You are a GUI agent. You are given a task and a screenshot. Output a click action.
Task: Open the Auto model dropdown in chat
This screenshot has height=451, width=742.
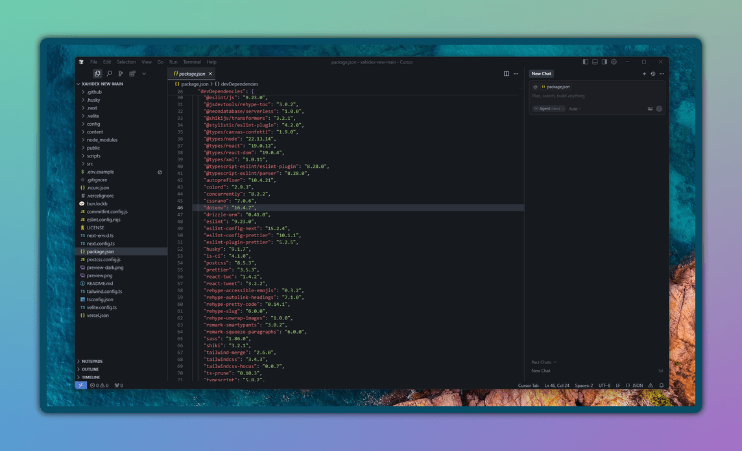click(573, 108)
